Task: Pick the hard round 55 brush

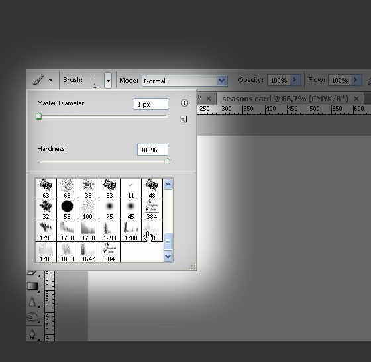Action: click(x=67, y=209)
